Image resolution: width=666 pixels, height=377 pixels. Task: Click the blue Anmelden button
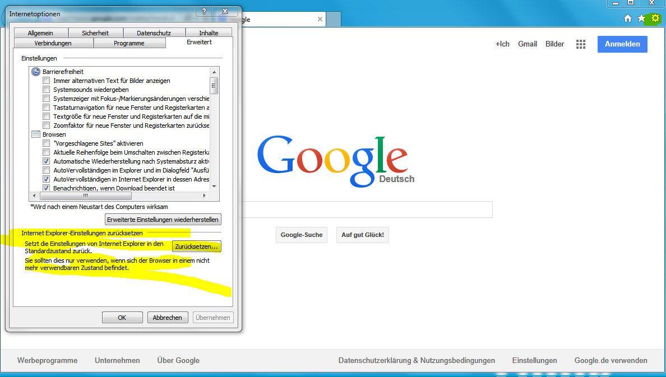point(622,44)
